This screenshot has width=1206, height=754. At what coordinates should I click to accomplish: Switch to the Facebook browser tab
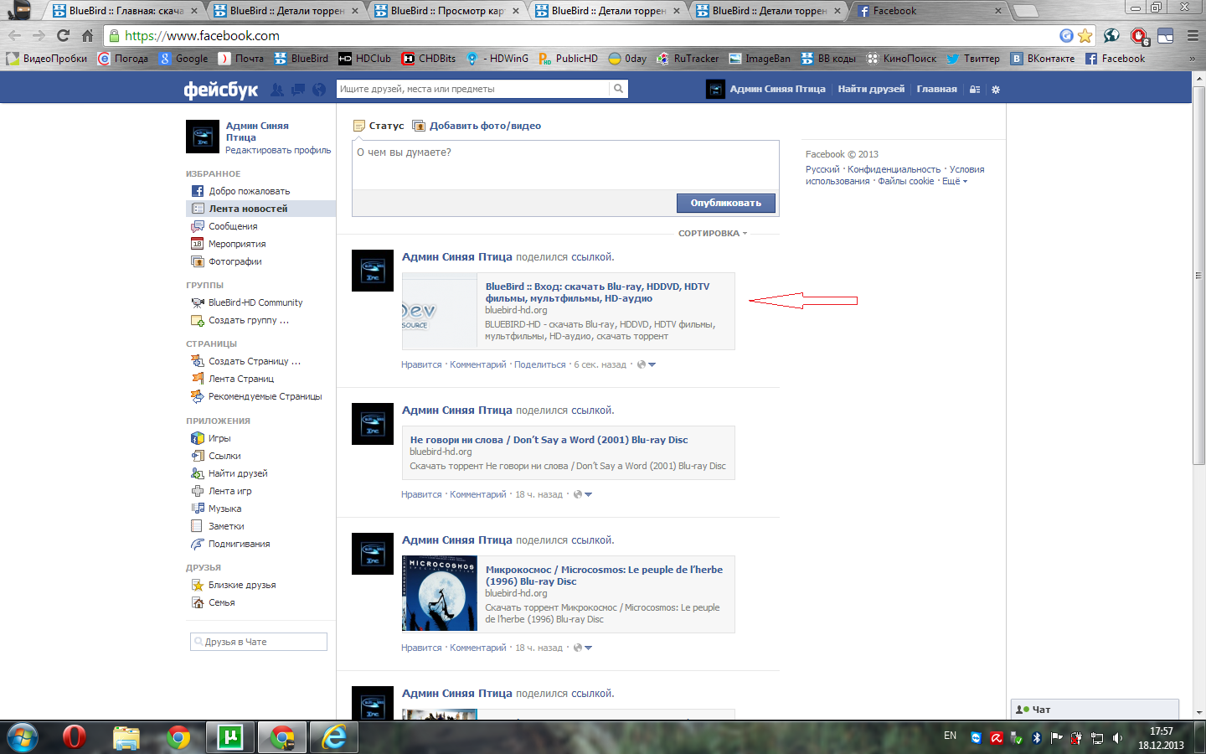929,11
